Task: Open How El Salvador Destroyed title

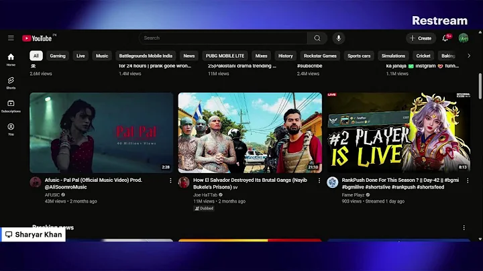Action: point(250,183)
